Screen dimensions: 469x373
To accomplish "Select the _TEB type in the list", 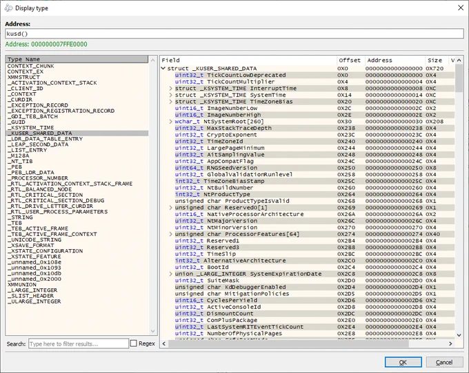I will click(x=77, y=223).
